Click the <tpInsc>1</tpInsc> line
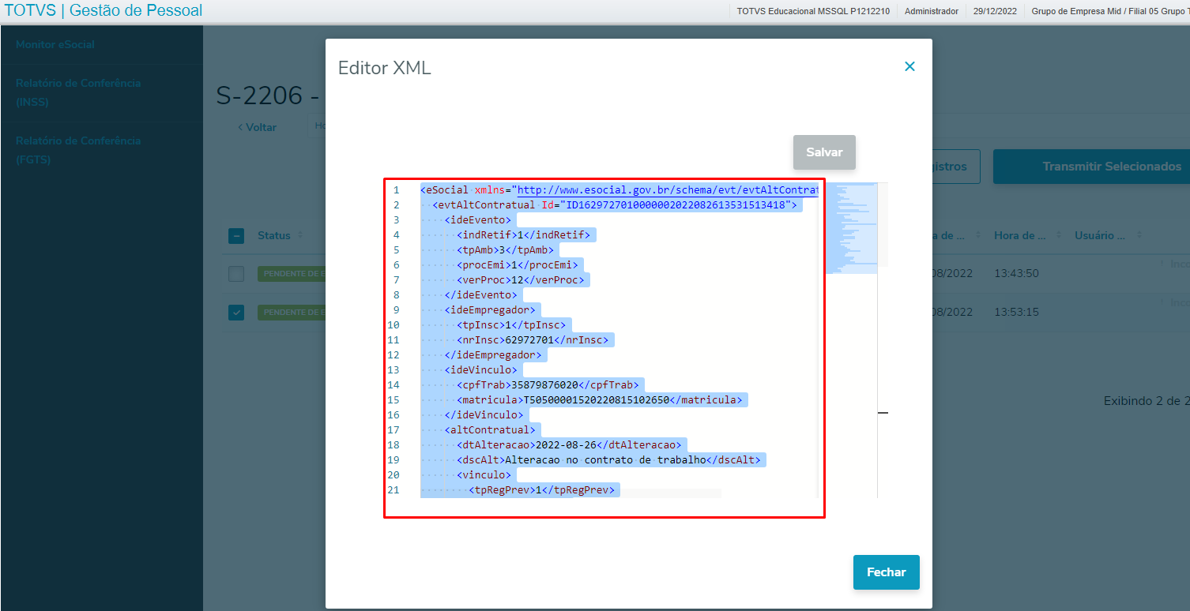 pyautogui.click(x=513, y=325)
